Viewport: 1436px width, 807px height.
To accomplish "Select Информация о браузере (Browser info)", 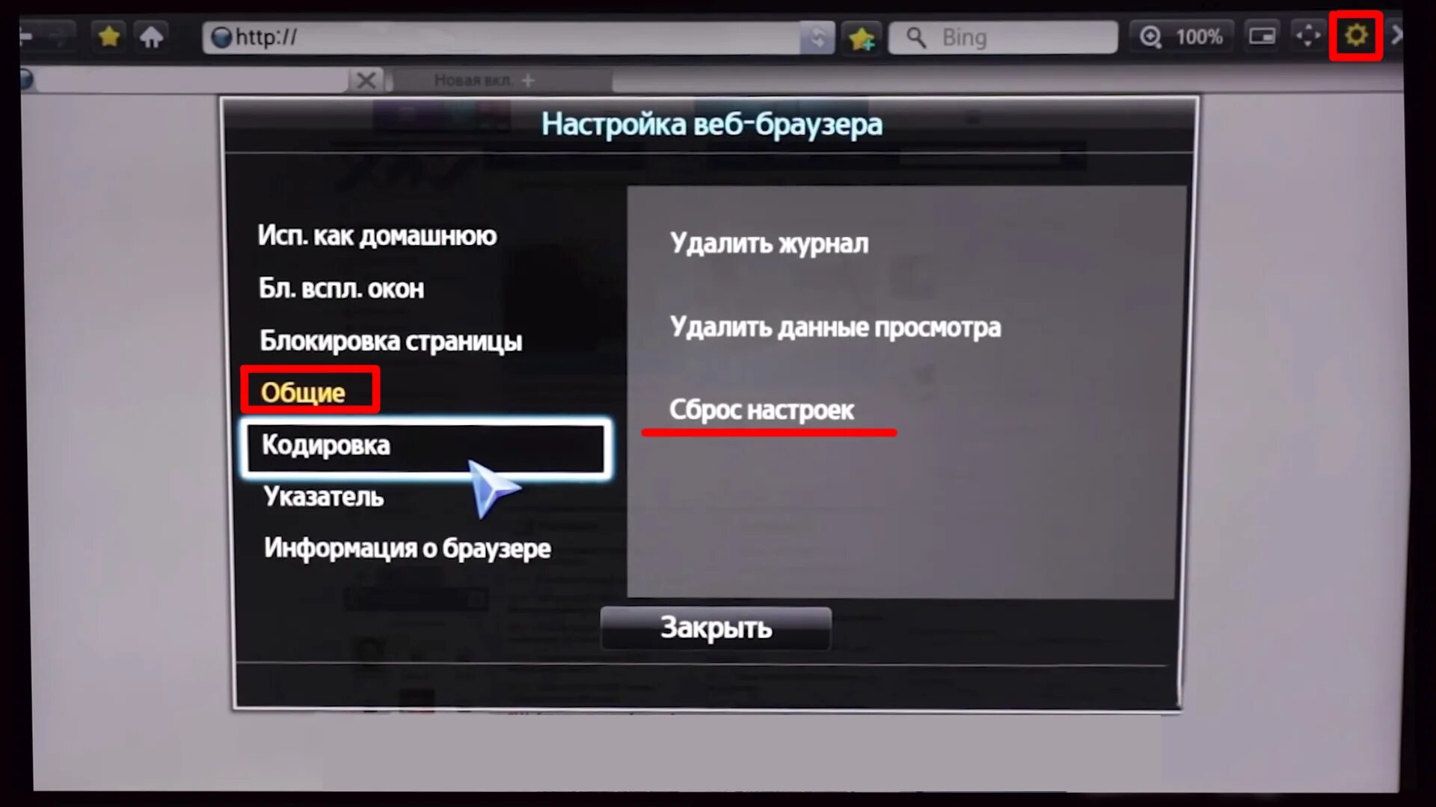I will (x=406, y=548).
